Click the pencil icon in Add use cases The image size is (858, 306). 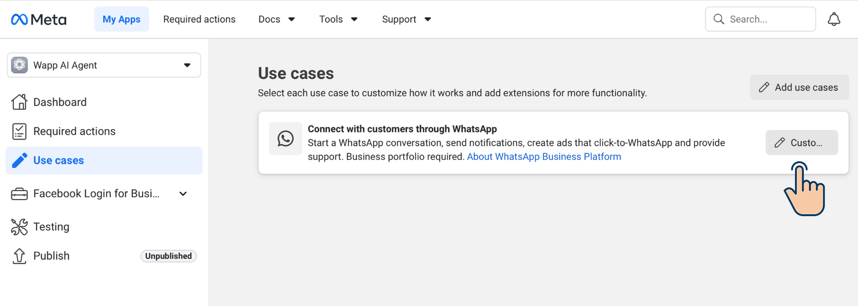click(764, 87)
